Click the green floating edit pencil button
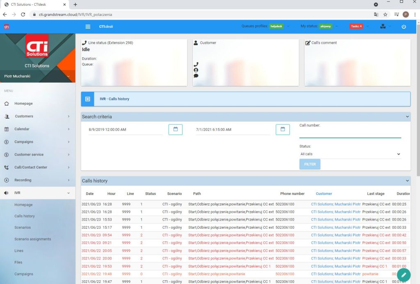Image resolution: width=420 pixels, height=284 pixels. [404, 275]
